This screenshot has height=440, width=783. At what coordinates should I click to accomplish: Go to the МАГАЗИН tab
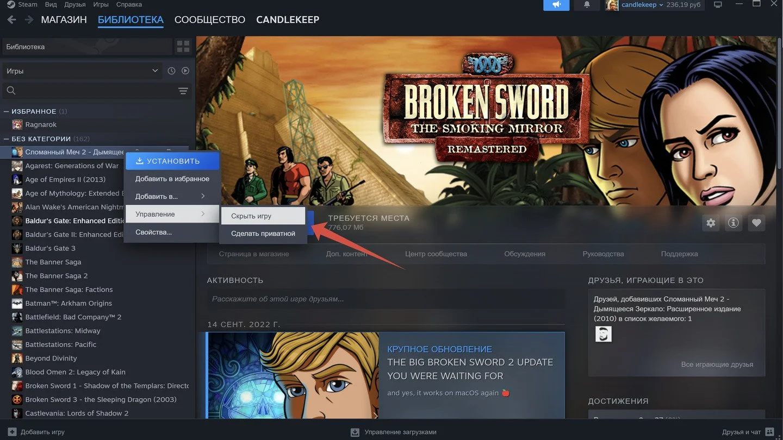(64, 20)
